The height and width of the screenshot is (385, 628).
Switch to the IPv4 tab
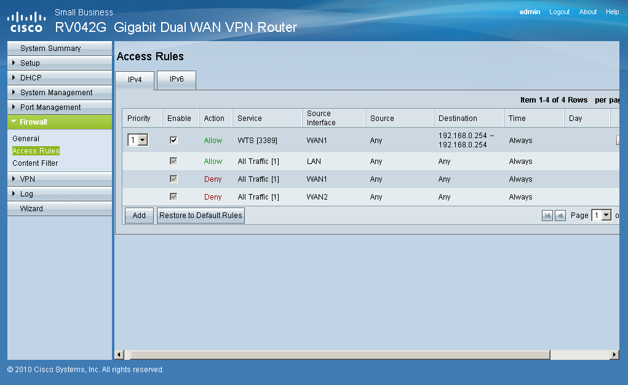pos(135,80)
